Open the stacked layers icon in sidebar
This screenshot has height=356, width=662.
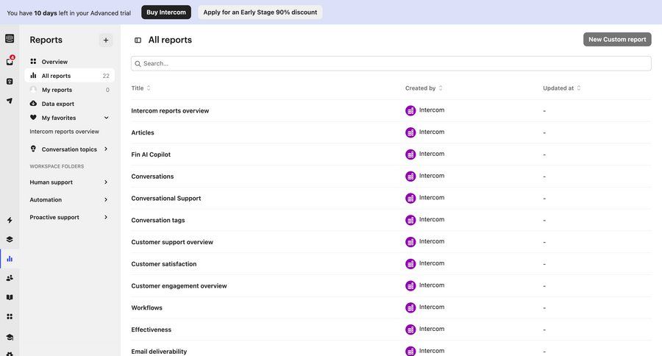click(x=10, y=240)
